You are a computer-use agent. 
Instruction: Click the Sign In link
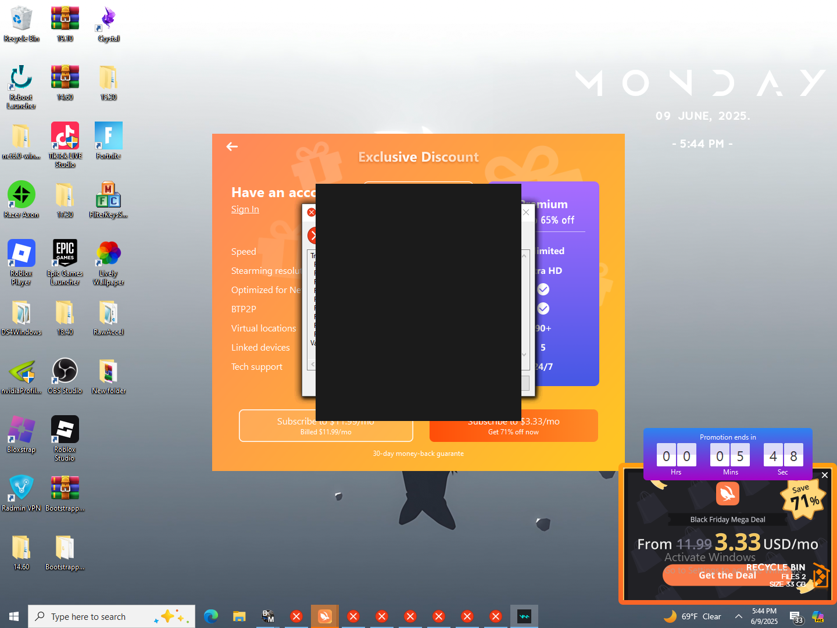[245, 209]
